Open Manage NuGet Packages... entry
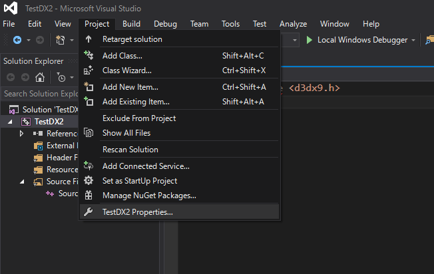This screenshot has width=434, height=274. click(x=179, y=196)
